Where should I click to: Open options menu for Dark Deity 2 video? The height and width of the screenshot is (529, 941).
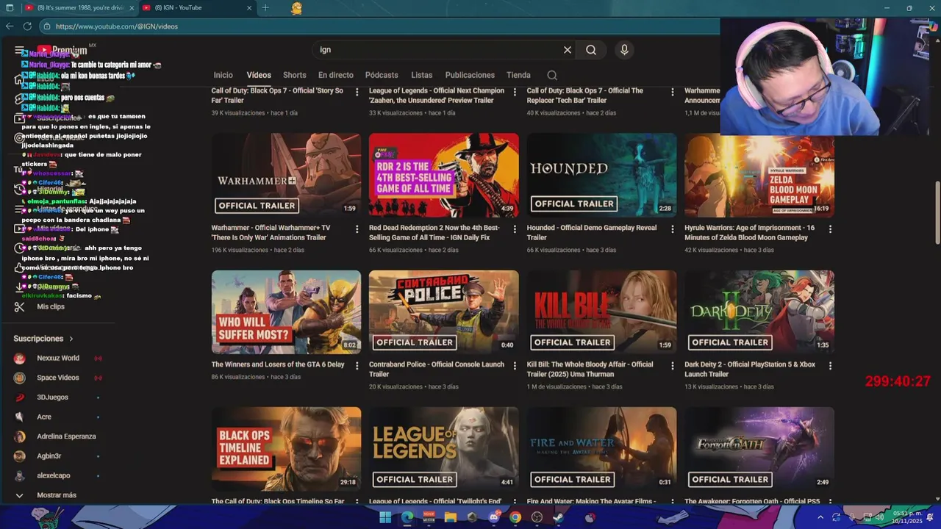tap(830, 365)
